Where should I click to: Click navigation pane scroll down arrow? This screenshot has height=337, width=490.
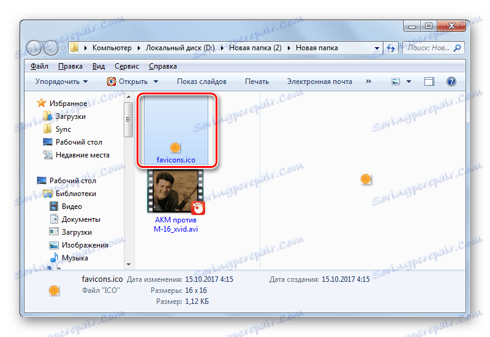pyautogui.click(x=129, y=265)
